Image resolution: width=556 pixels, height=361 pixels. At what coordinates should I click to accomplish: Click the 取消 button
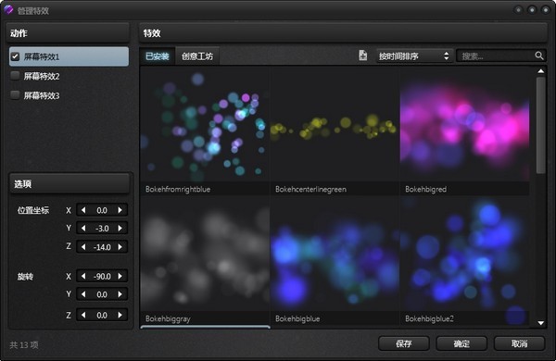[519, 343]
